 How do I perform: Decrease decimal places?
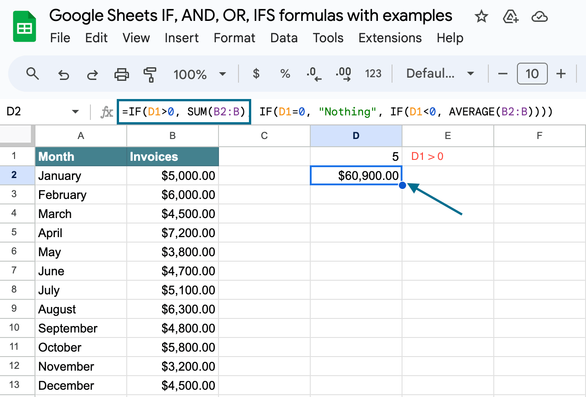click(314, 74)
